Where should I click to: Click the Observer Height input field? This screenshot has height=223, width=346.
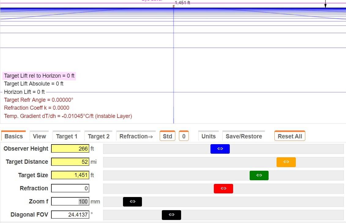[70, 149]
